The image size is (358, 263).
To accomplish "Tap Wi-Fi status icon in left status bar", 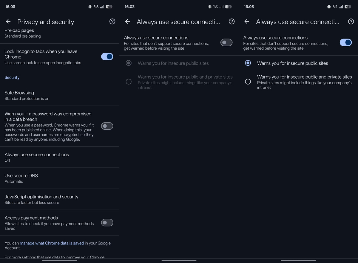I will pos(96,7).
